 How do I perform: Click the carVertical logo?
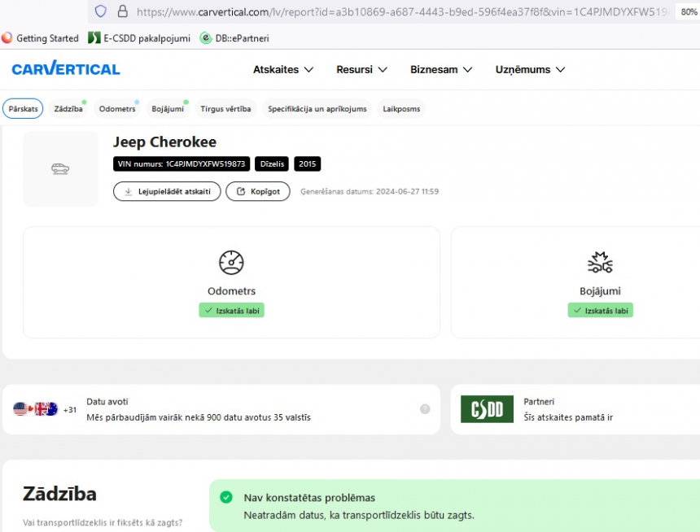66,68
